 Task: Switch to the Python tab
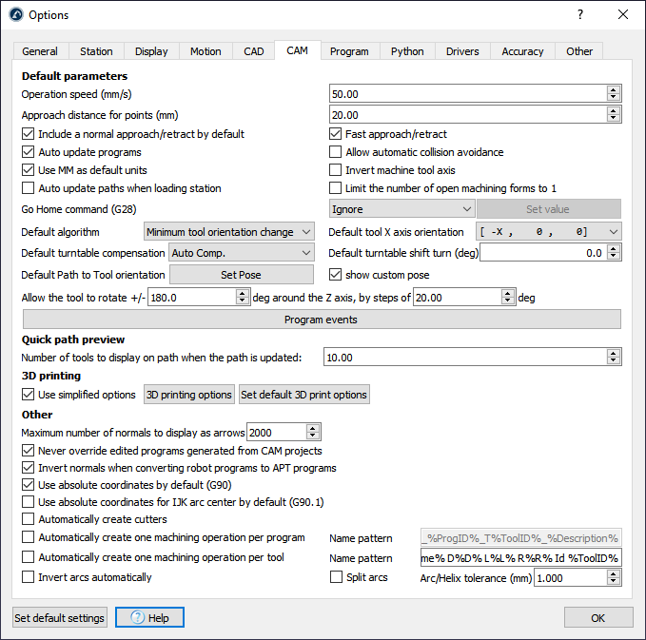pyautogui.click(x=407, y=51)
